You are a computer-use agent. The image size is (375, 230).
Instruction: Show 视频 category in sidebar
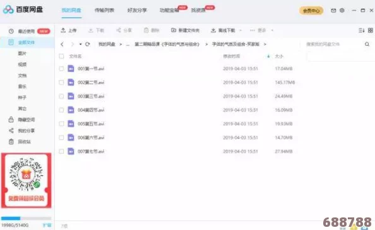coord(22,64)
